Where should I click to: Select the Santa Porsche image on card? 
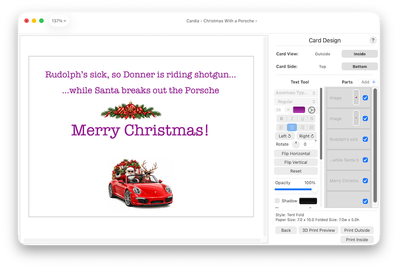pos(140,183)
